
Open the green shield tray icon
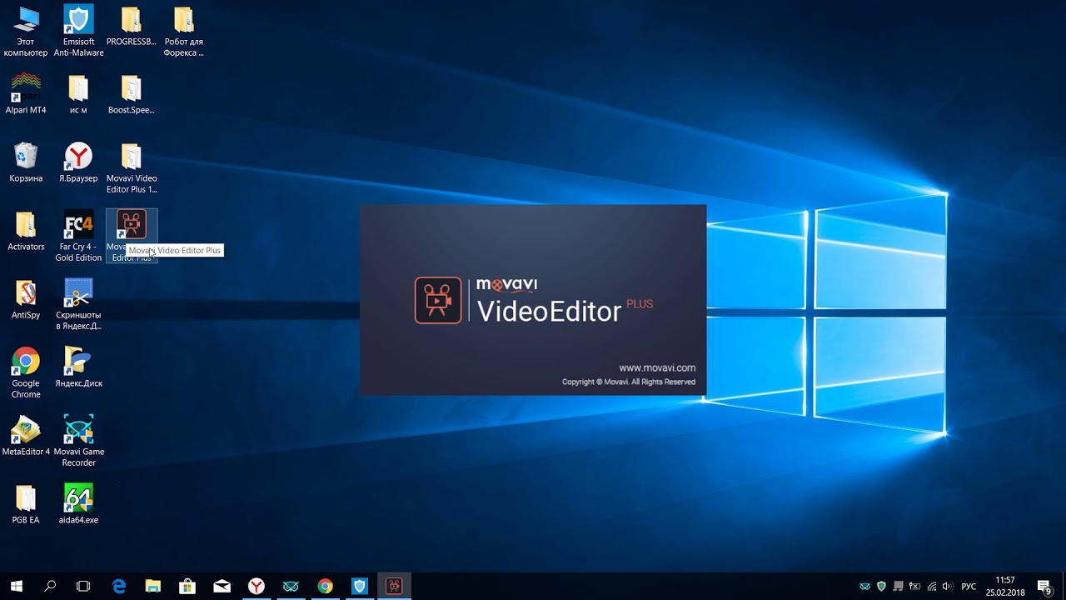point(881,587)
